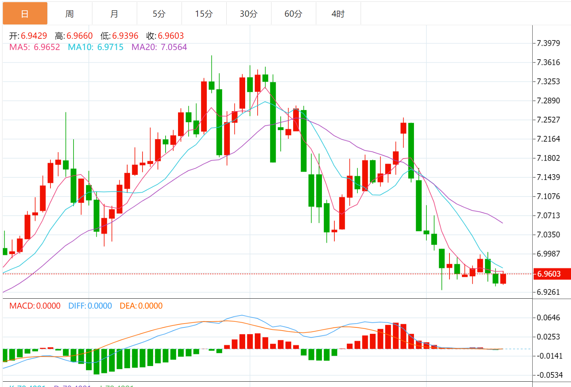Click the low price 6.9396 value
The image size is (571, 387).
point(125,36)
